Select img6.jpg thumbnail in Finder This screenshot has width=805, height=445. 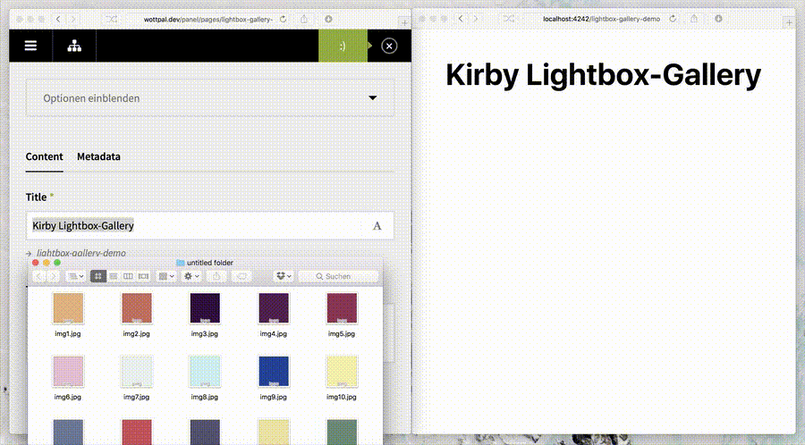pos(68,371)
